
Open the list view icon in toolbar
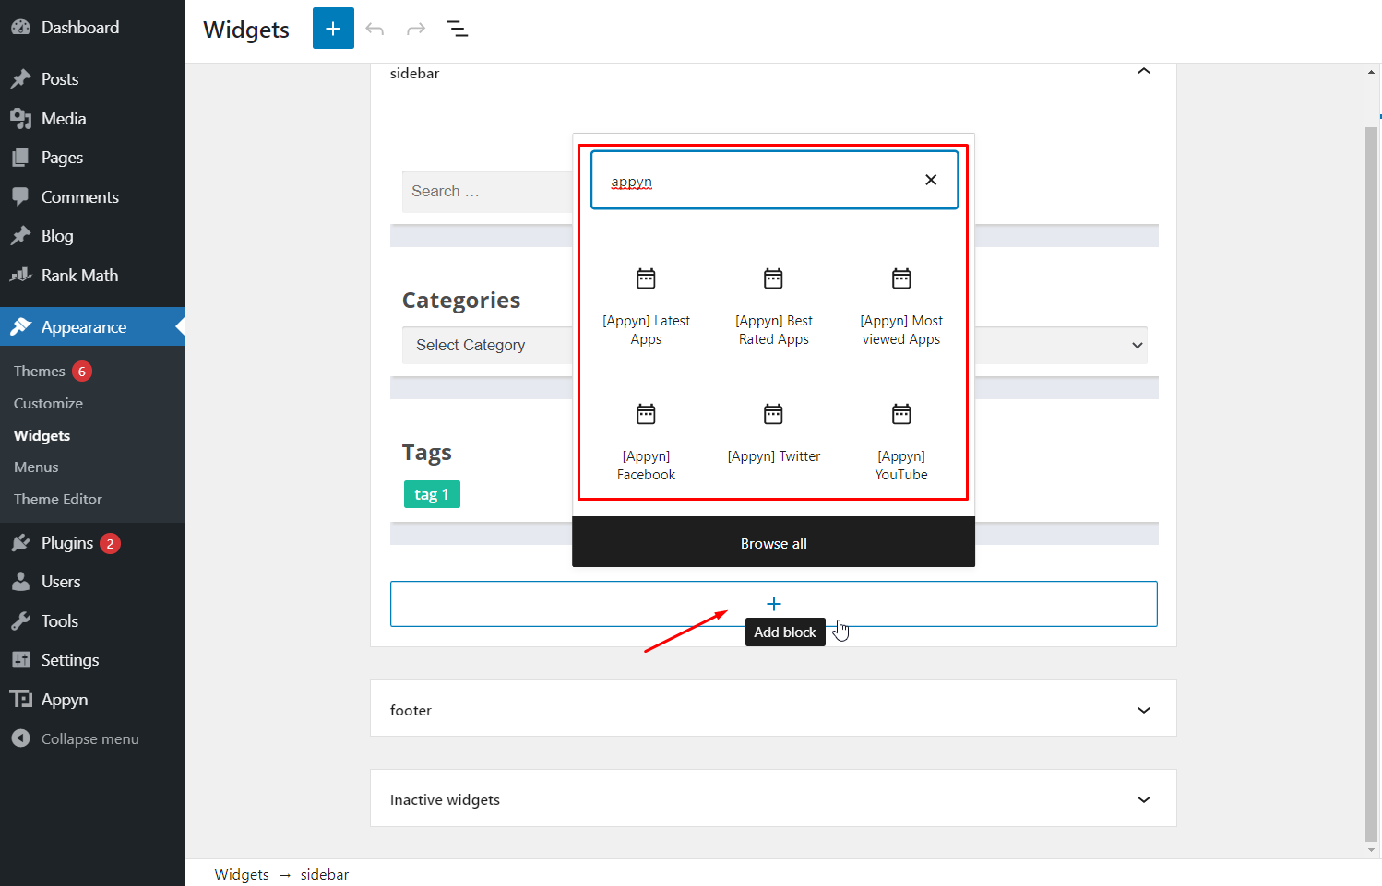(458, 29)
